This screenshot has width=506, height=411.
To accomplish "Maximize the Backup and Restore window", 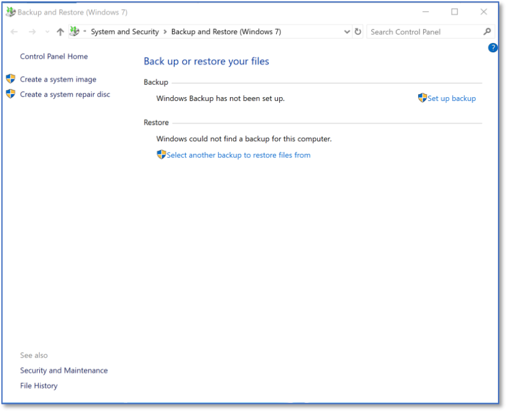I will (454, 12).
